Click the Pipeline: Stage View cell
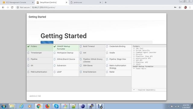The width and height of the screenshot is (193, 109). point(118,60)
